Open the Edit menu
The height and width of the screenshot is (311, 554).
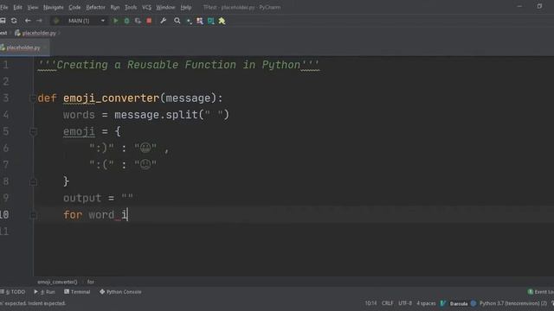[17, 7]
